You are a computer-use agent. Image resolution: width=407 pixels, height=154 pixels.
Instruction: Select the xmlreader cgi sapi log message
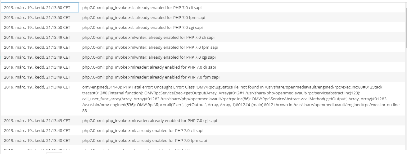click(x=150, y=120)
